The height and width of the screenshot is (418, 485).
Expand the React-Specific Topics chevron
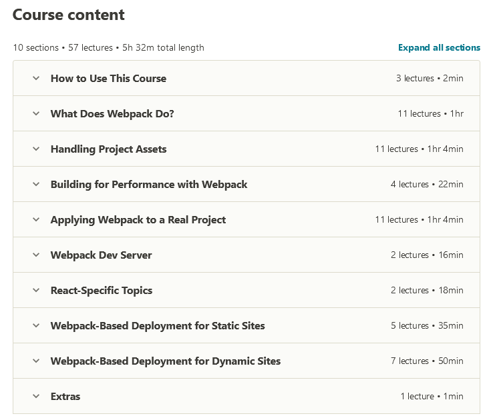point(36,291)
